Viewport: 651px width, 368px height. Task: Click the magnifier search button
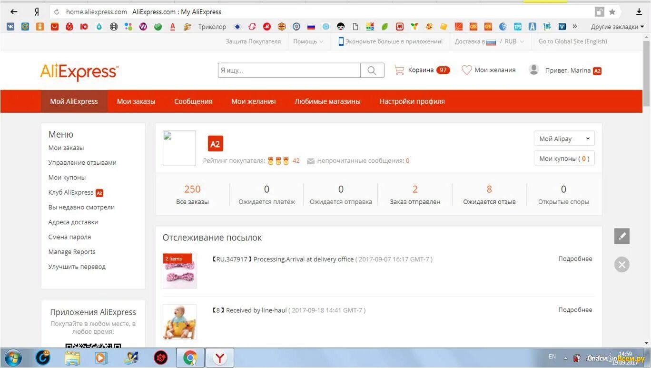click(x=372, y=70)
